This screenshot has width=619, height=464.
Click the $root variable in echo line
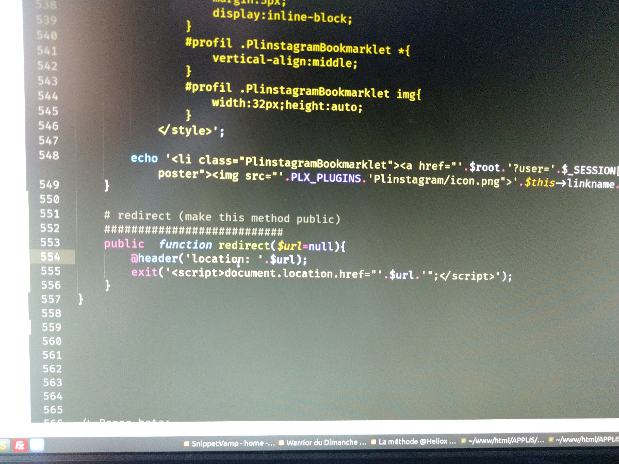[x=484, y=167]
